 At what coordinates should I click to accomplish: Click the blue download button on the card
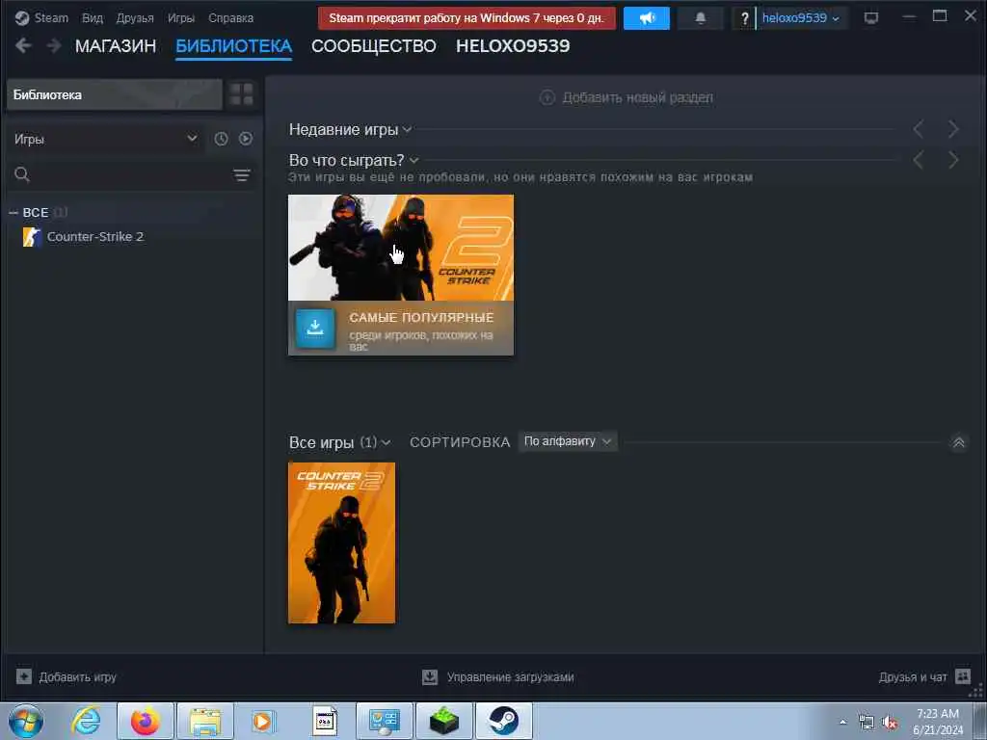(x=315, y=328)
